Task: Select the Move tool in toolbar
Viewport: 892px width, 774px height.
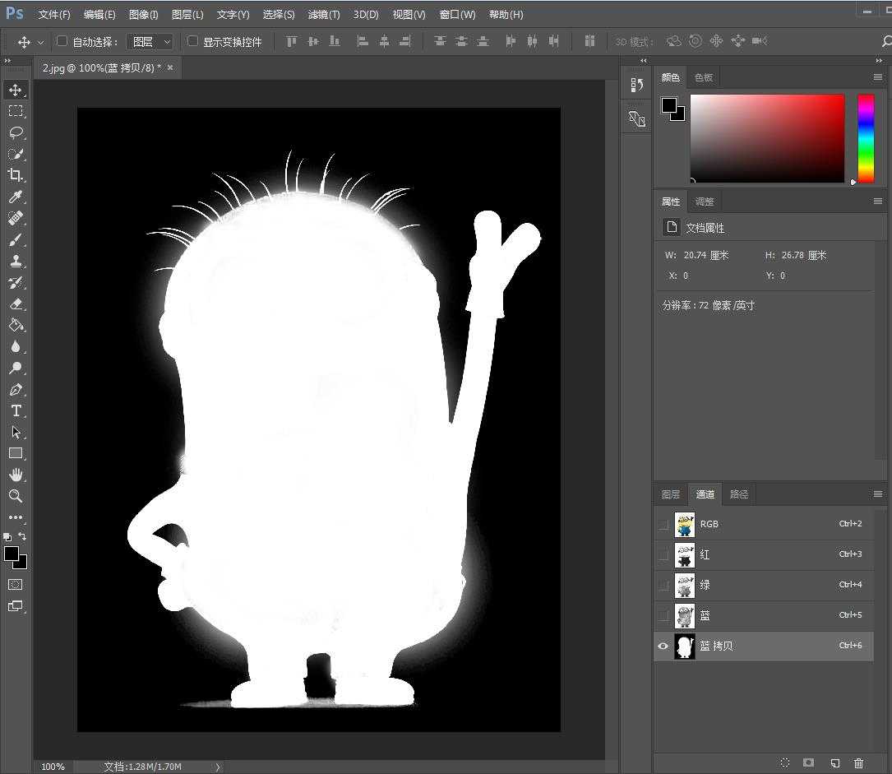Action: click(16, 90)
